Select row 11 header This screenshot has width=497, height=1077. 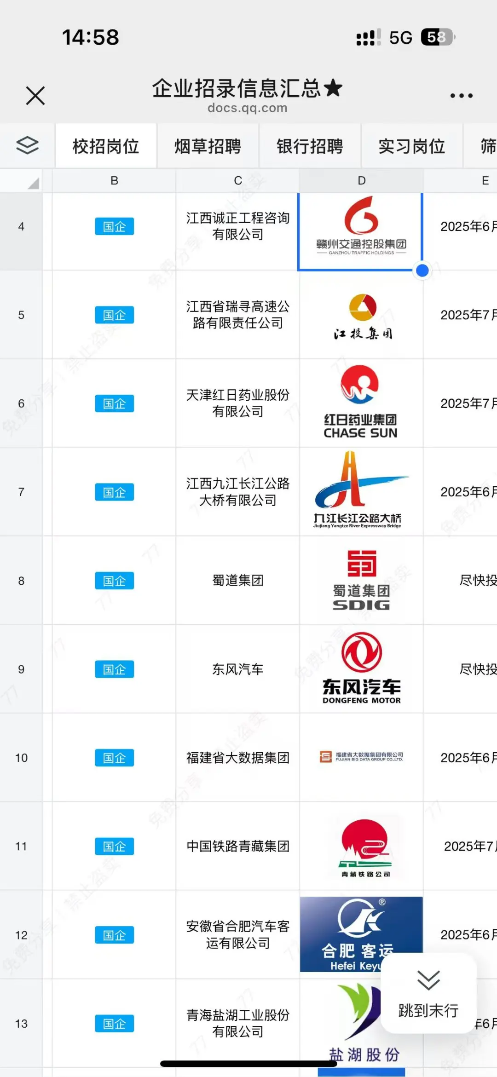21,847
